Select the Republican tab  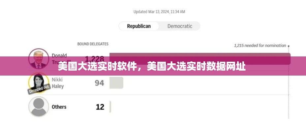click(x=139, y=26)
